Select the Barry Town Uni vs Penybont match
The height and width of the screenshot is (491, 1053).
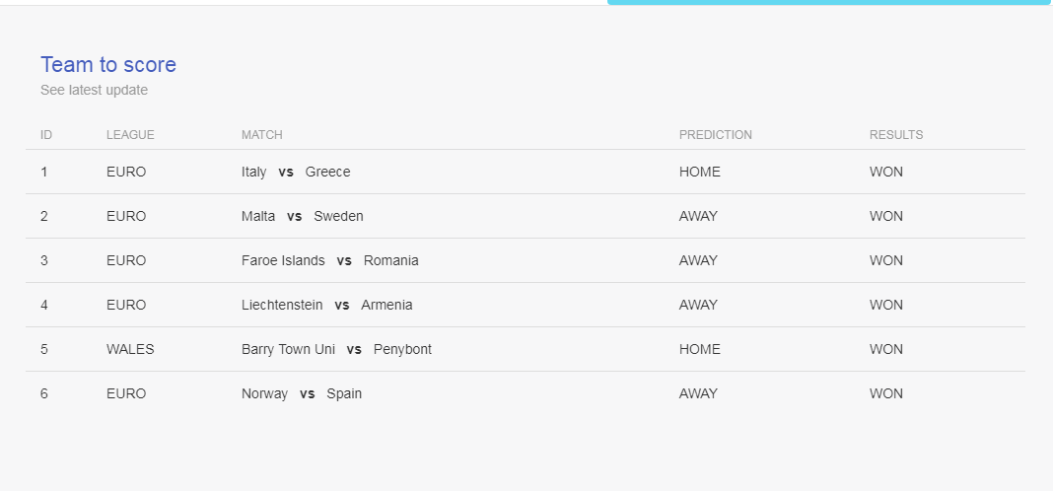tap(336, 349)
